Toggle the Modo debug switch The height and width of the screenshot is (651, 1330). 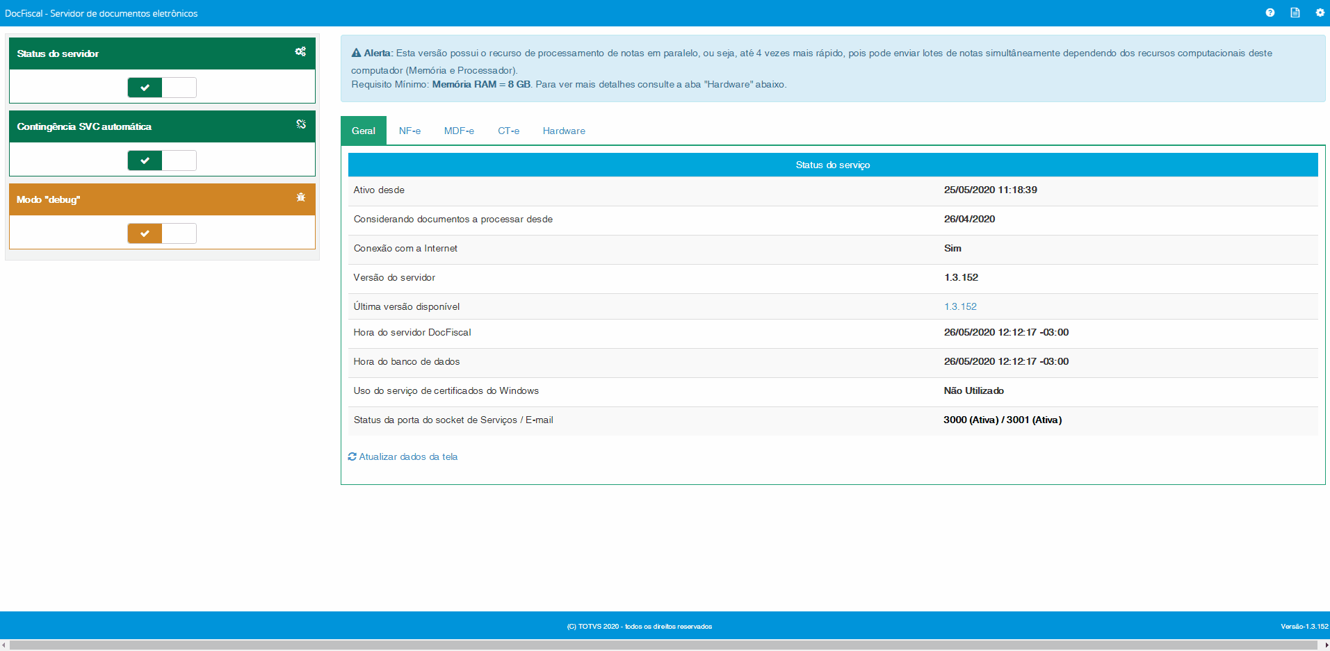pos(162,233)
